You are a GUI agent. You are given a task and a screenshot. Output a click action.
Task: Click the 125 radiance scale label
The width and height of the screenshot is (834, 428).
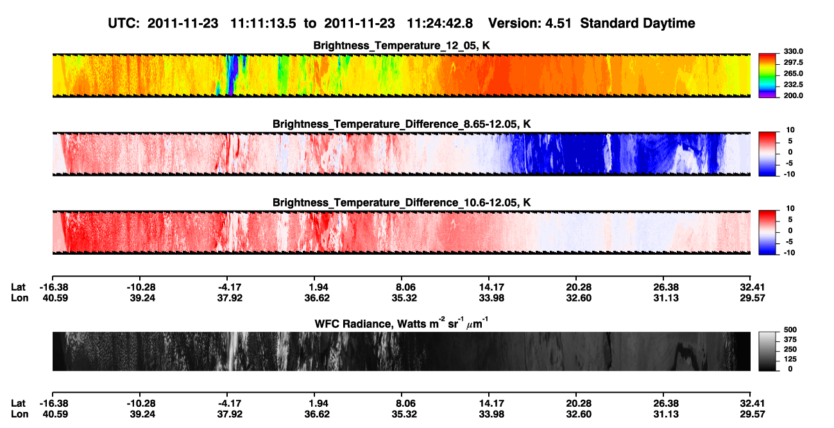point(790,359)
